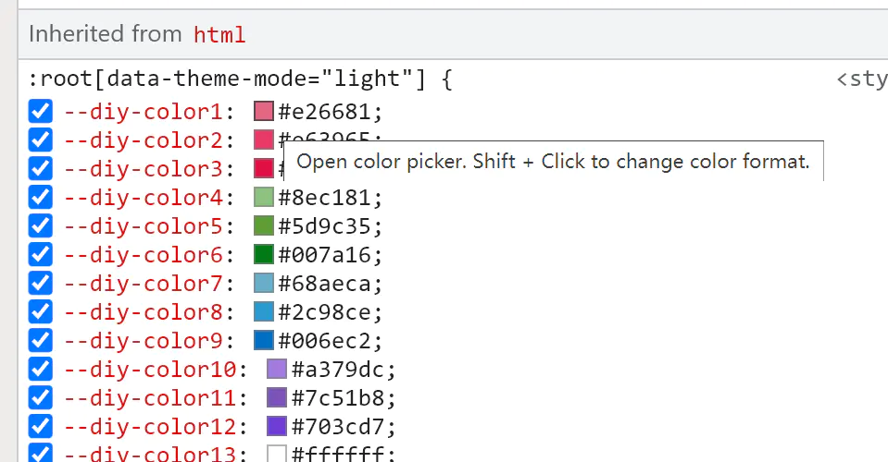The height and width of the screenshot is (462, 888).
Task: Disable the --diy-color12 declaration checkbox
Action: point(40,427)
